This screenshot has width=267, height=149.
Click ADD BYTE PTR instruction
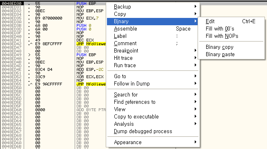(91, 110)
